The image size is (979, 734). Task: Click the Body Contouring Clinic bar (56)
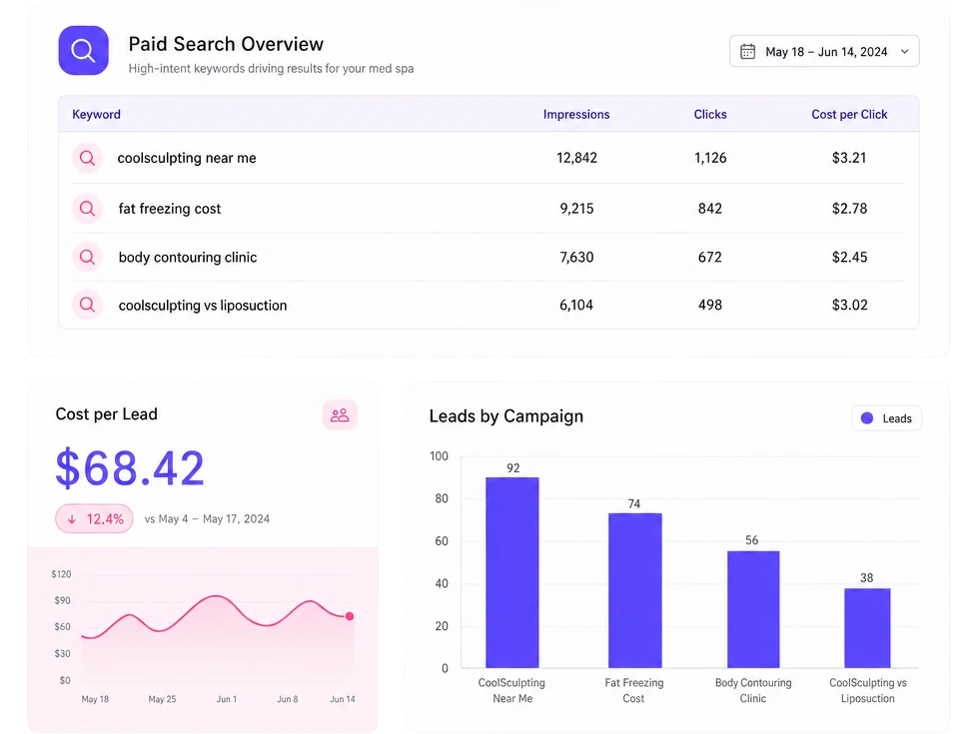(x=753, y=609)
